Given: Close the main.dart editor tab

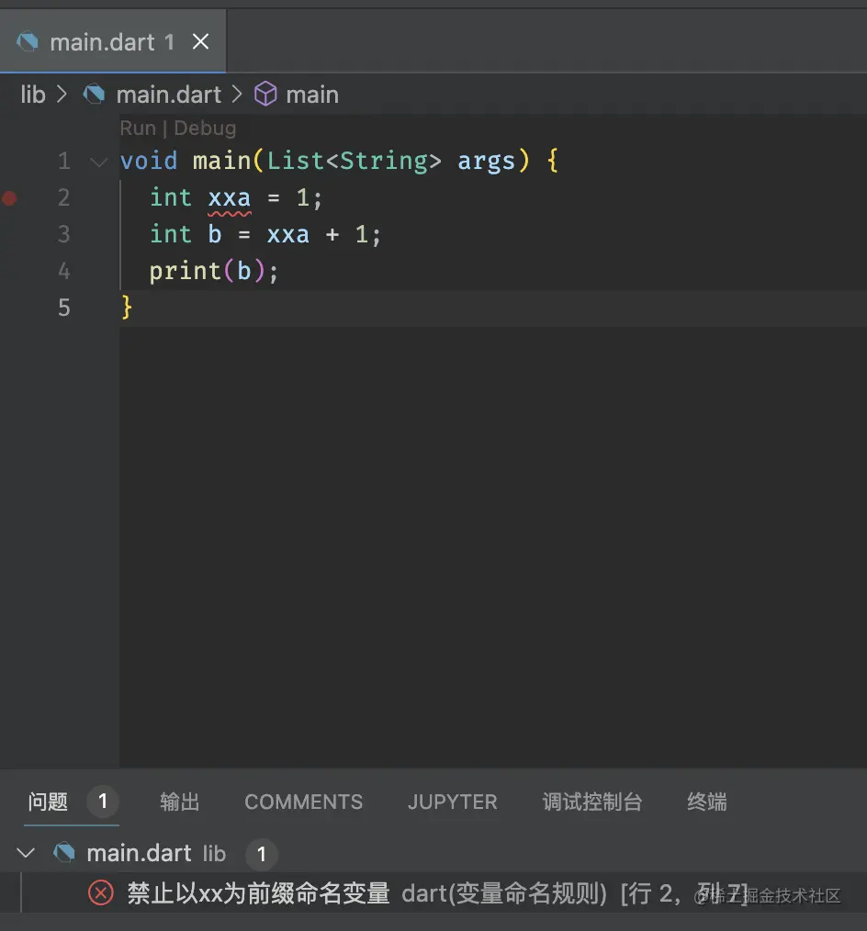Looking at the screenshot, I should coord(201,41).
